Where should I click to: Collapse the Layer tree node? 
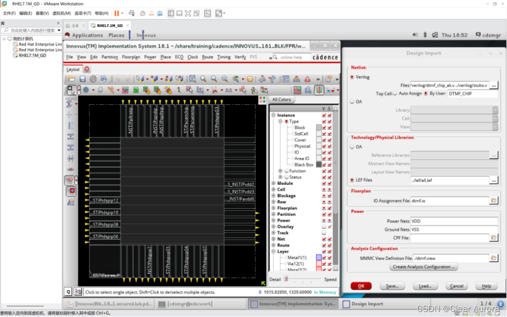coord(273,251)
